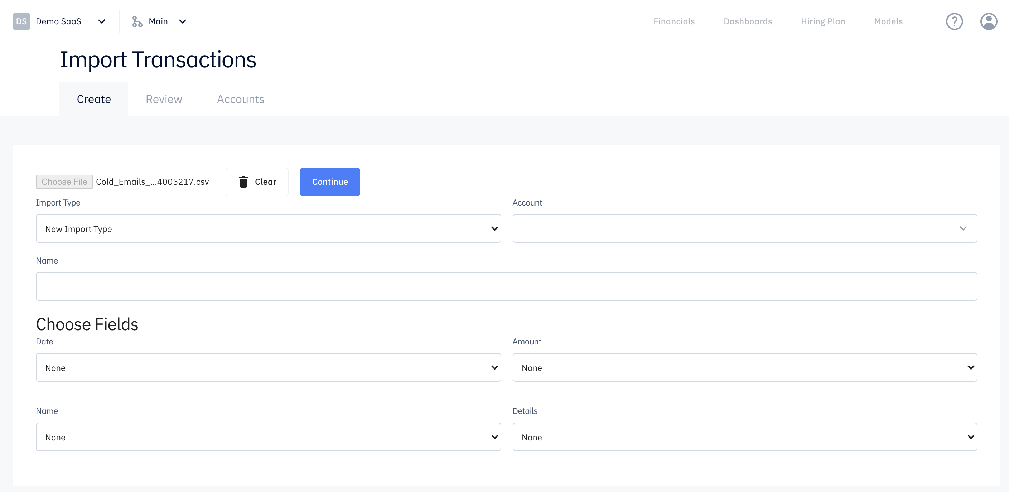Click the Main branch label

pos(158,21)
